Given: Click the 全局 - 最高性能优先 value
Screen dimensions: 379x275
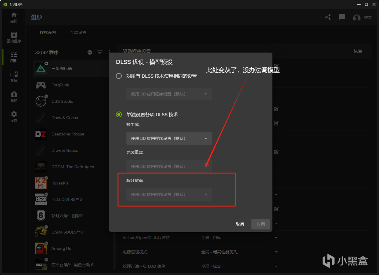Looking at the screenshot, I should pyautogui.click(x=219, y=252).
